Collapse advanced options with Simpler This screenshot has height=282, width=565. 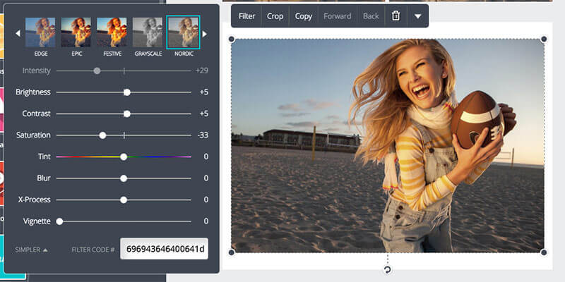[32, 250]
